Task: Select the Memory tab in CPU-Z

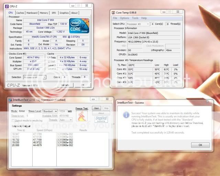Action: click(x=44, y=13)
